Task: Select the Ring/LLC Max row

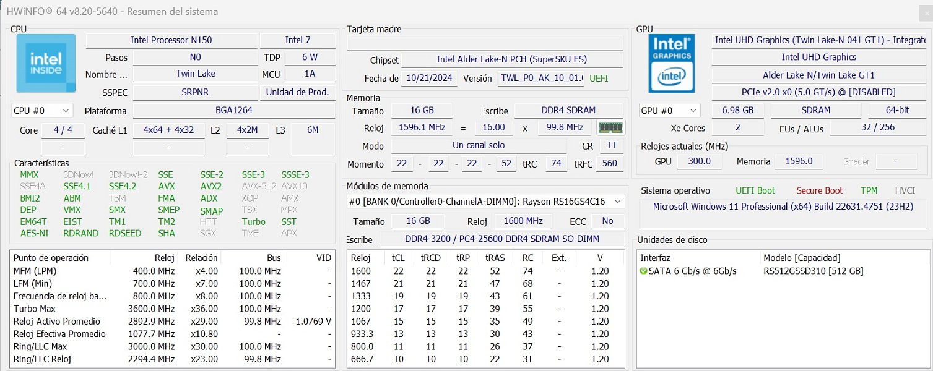Action: pyautogui.click(x=172, y=346)
